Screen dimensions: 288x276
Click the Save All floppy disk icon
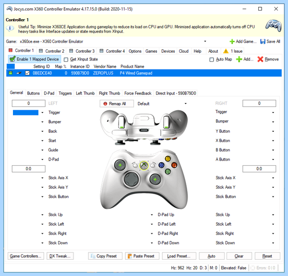[x=263, y=41]
